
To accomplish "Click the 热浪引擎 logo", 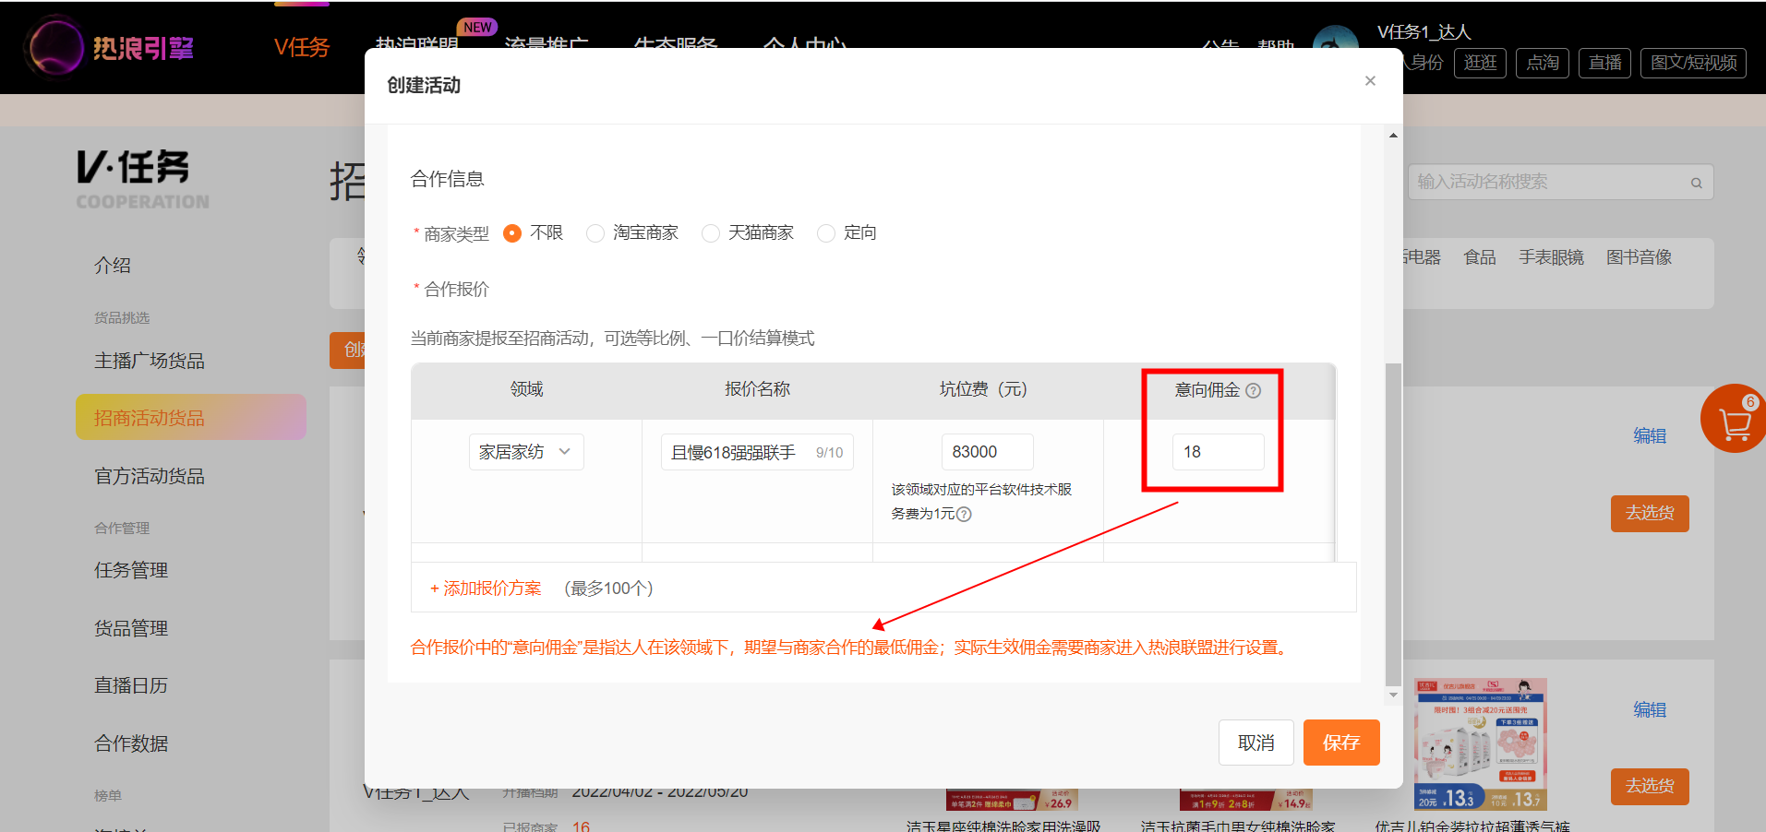I will pyautogui.click(x=111, y=46).
